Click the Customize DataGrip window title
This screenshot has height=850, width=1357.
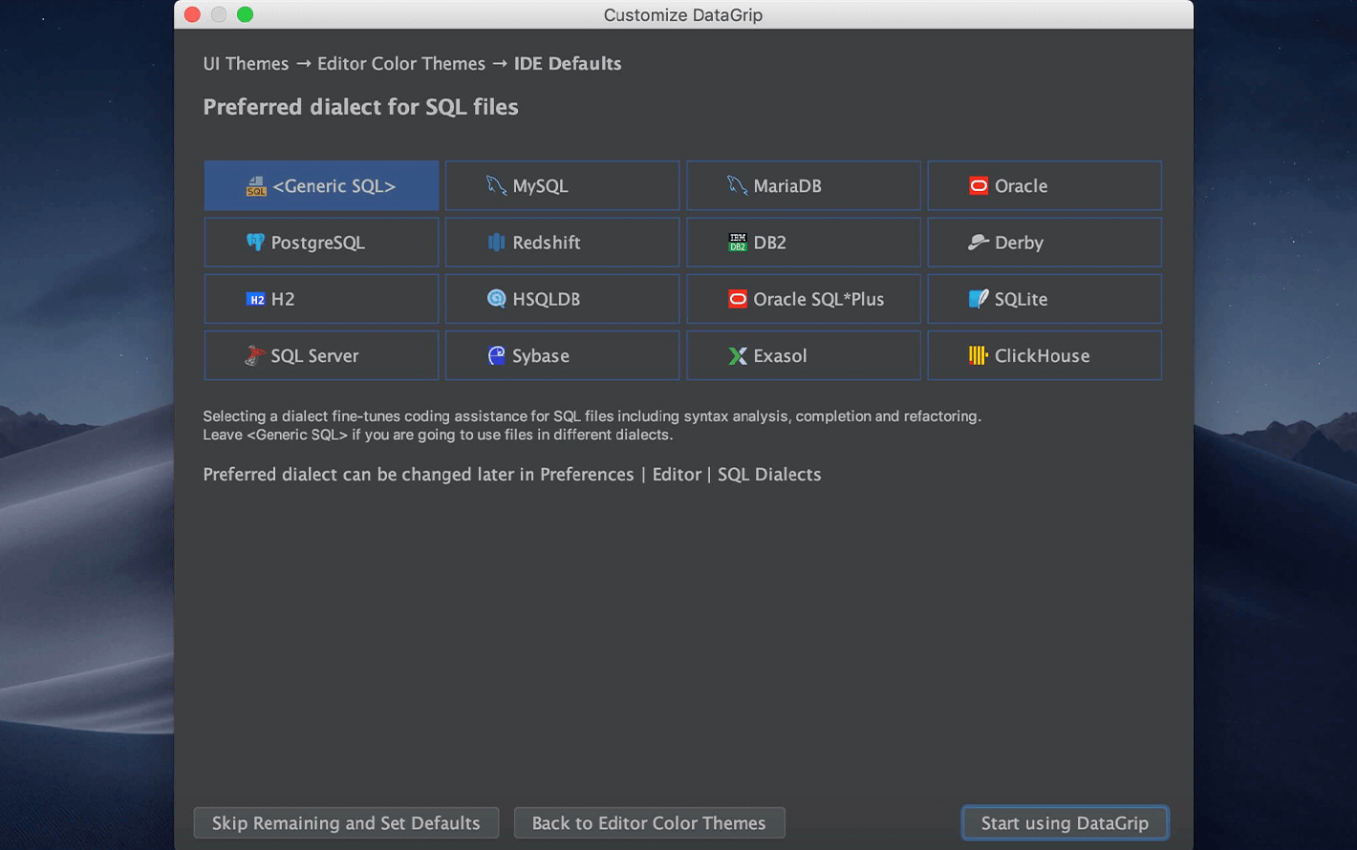point(683,14)
